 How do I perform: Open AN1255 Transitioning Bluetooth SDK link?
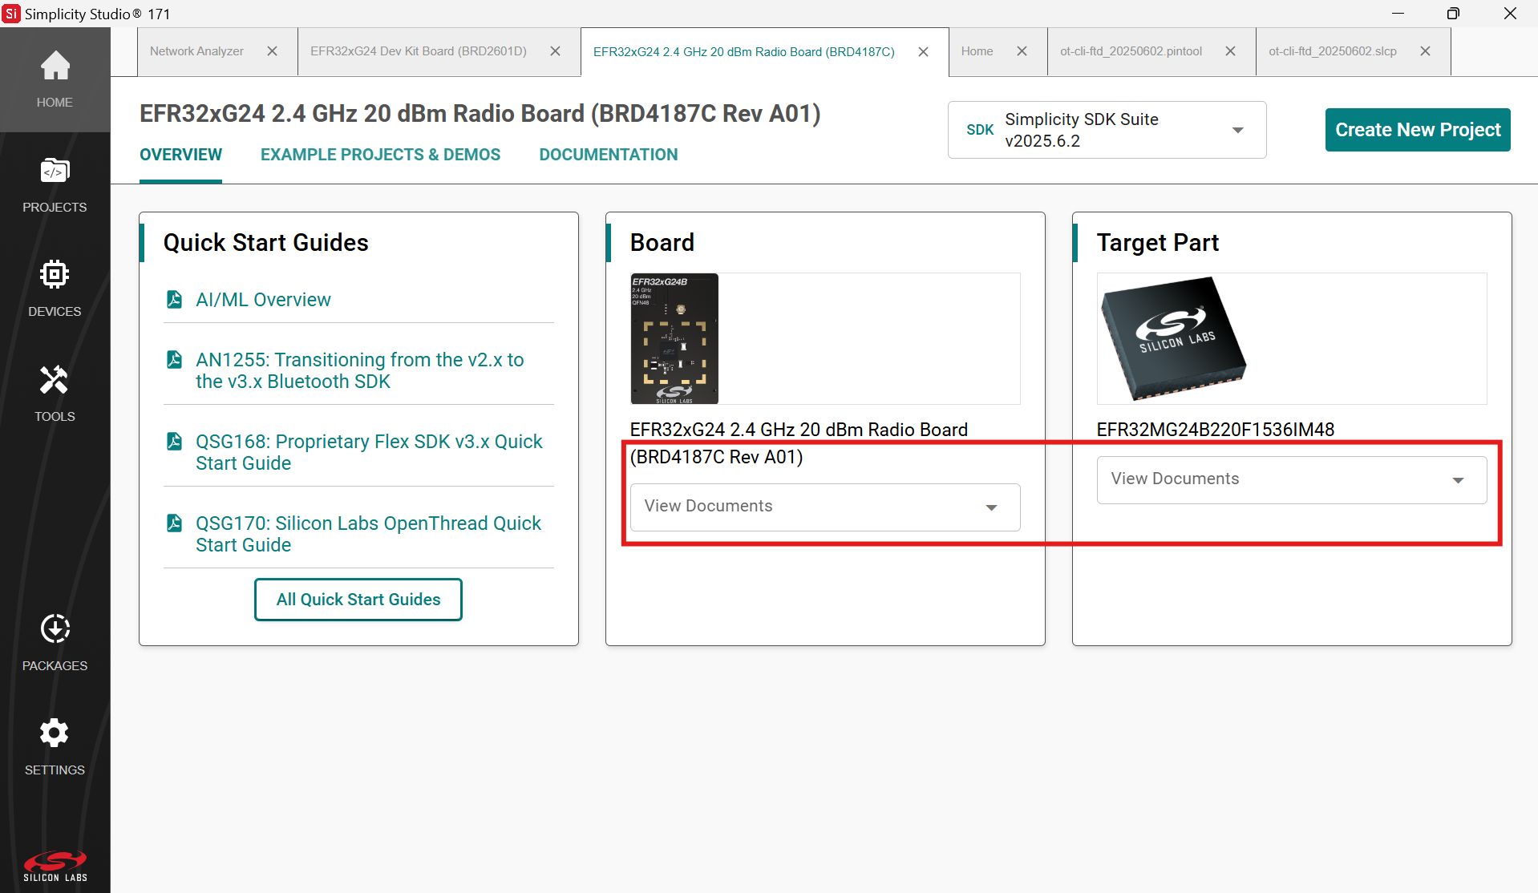coord(360,370)
